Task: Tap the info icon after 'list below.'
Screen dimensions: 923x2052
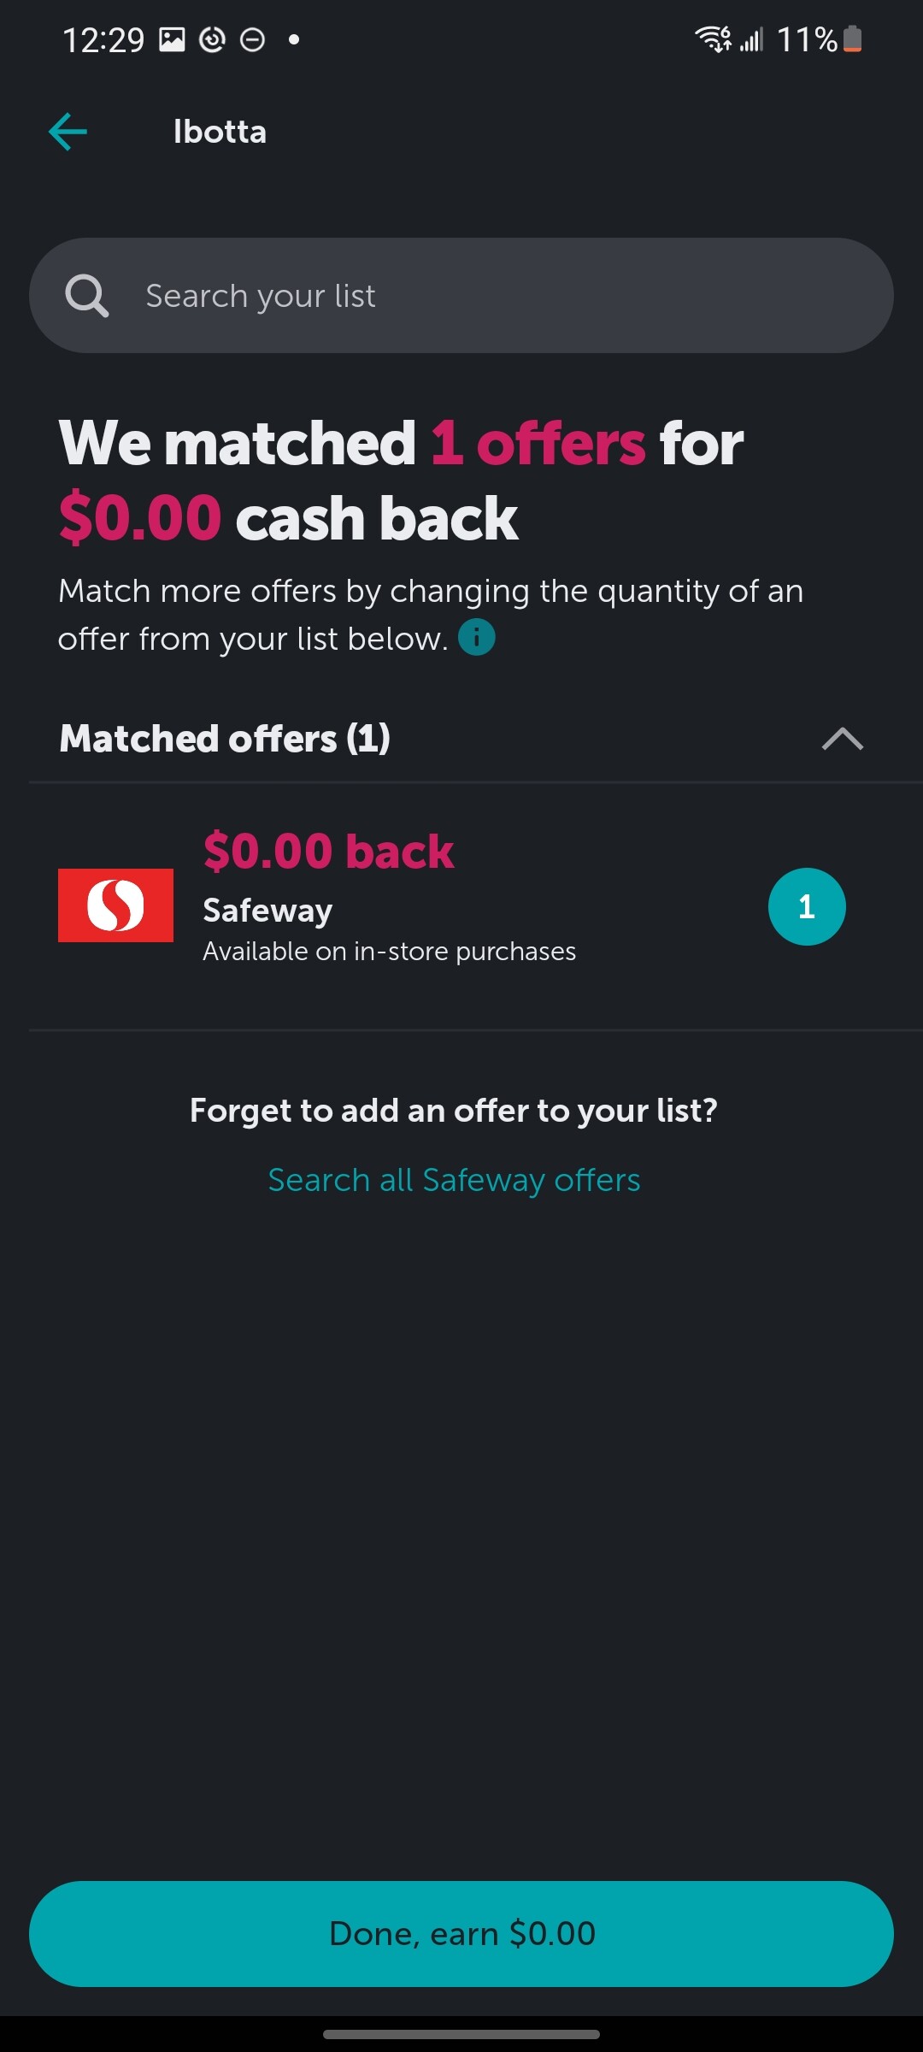Action: 477,637
